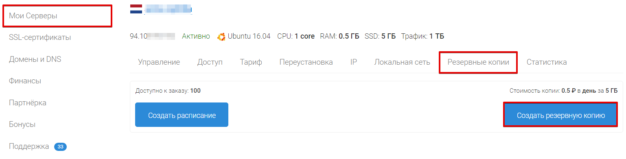Open Поддержка section
This screenshot has width=626, height=159.
pos(29,146)
